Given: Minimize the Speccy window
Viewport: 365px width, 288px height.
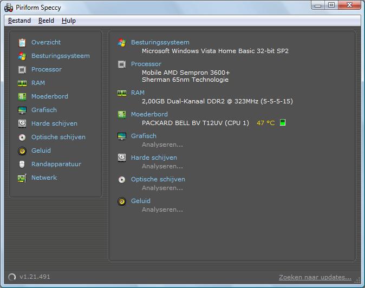Looking at the screenshot, I should point(318,5).
